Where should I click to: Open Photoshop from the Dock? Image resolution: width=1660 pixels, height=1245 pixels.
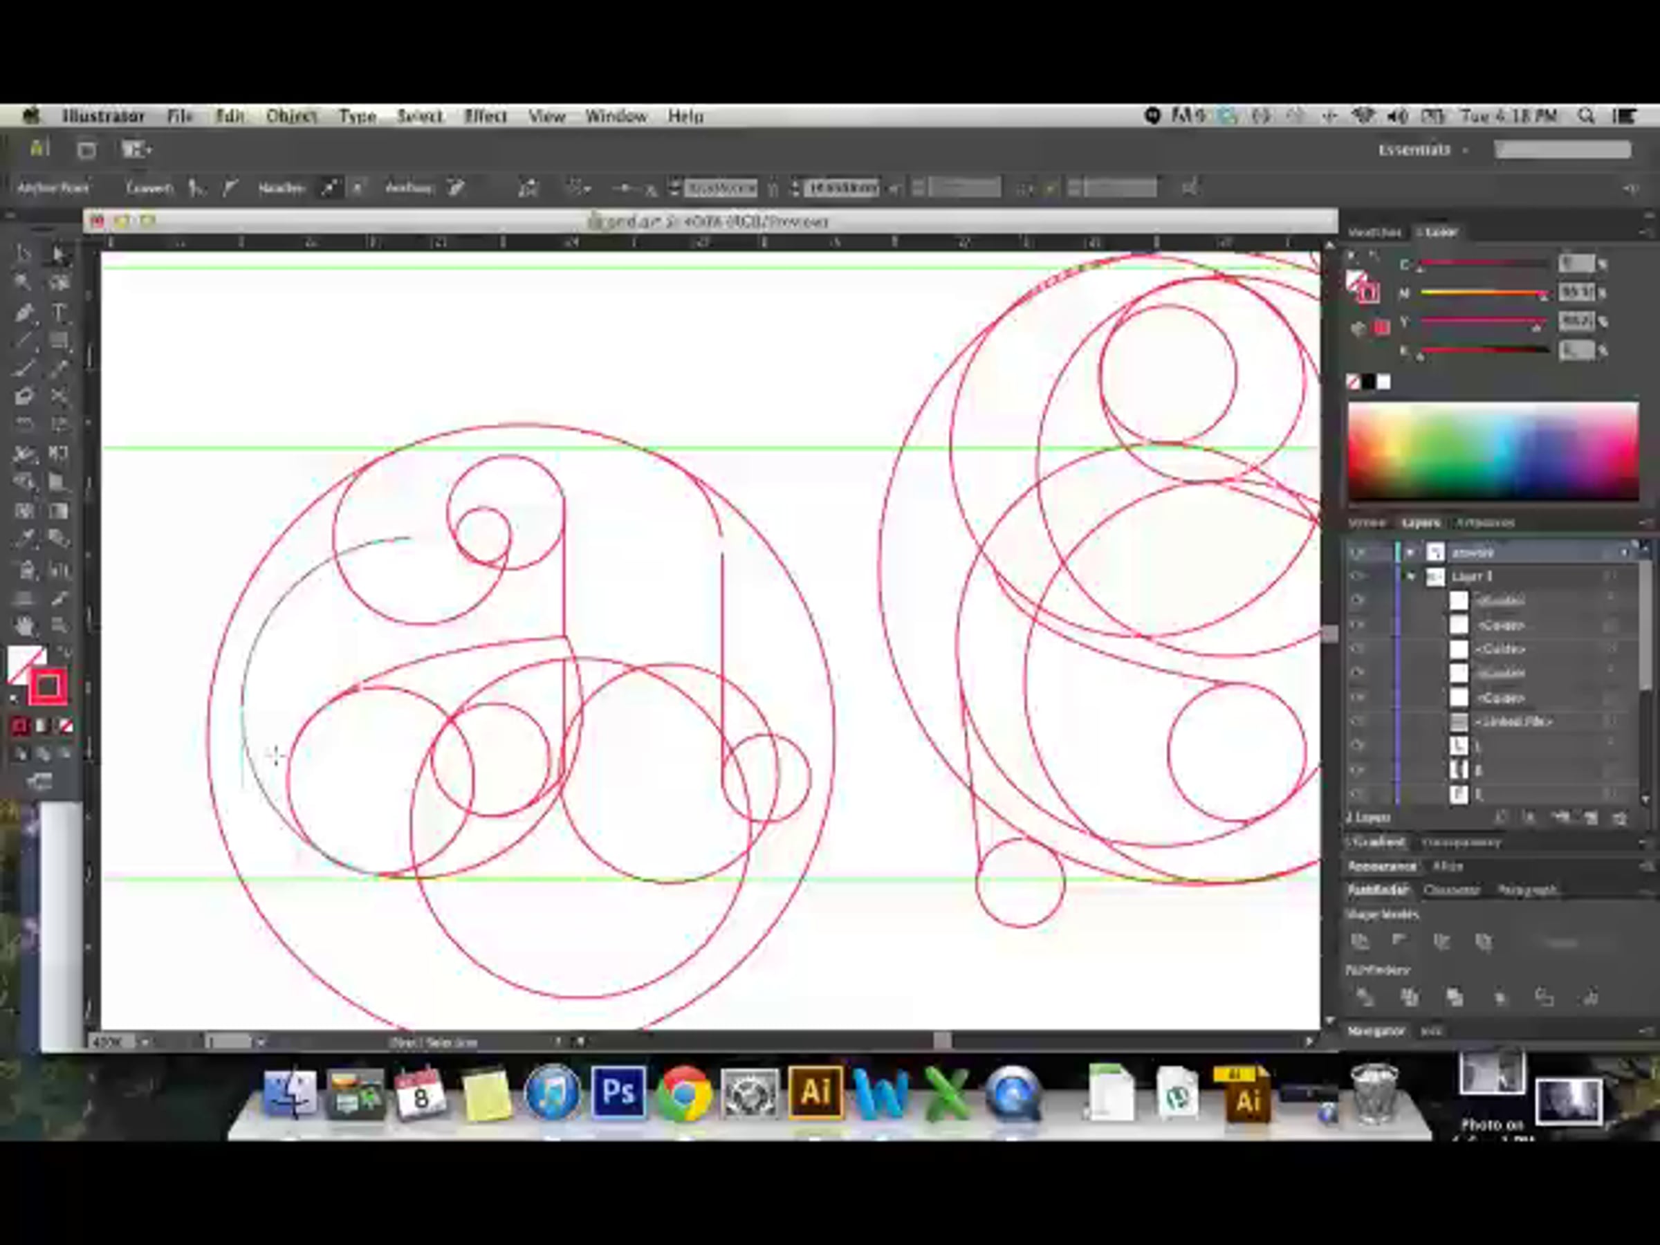618,1093
